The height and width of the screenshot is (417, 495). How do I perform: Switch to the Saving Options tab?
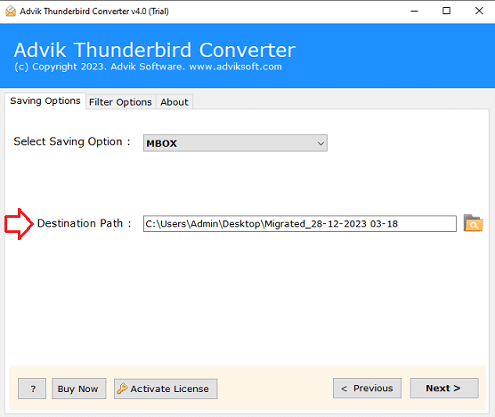[x=45, y=100]
